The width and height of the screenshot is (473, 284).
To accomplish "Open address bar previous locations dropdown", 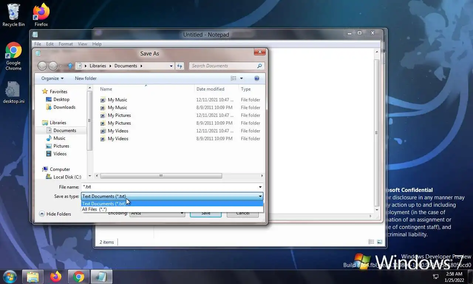I will [x=171, y=66].
